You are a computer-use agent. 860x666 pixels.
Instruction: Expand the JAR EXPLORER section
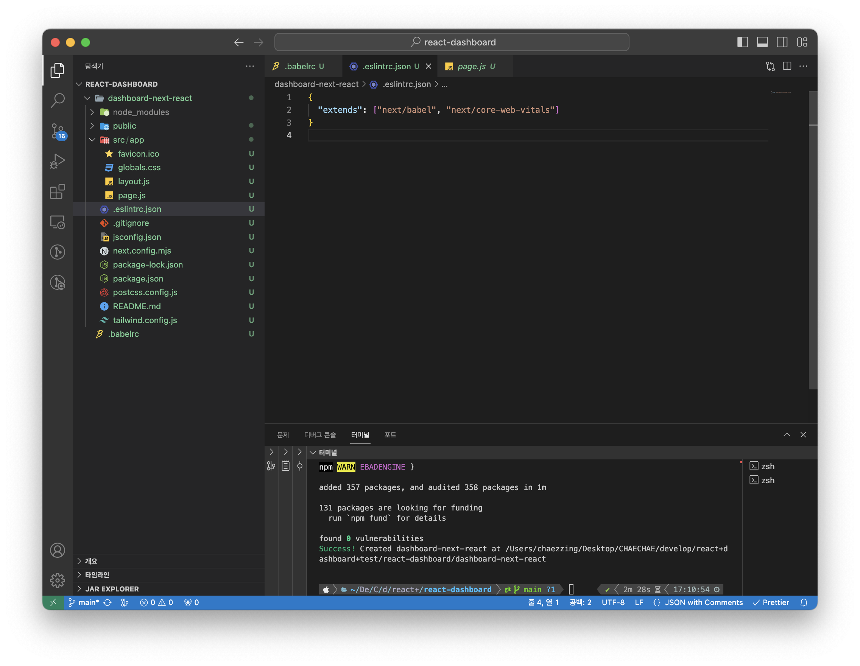point(112,589)
